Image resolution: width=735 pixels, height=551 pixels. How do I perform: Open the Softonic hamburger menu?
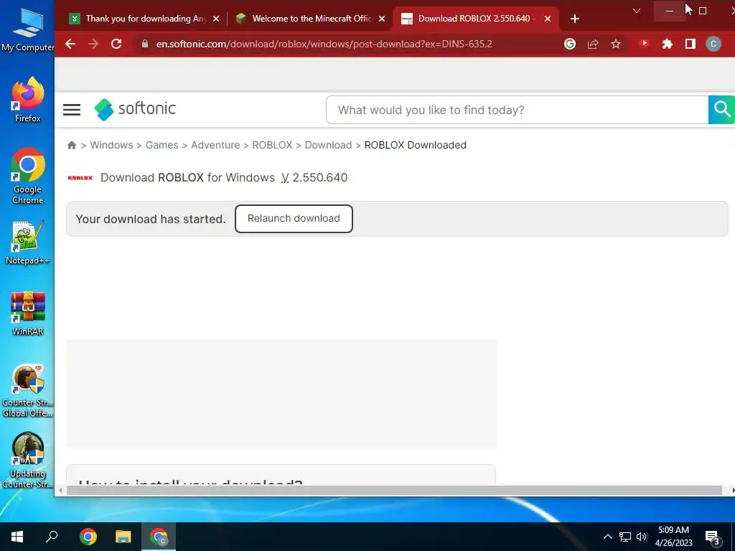(72, 110)
